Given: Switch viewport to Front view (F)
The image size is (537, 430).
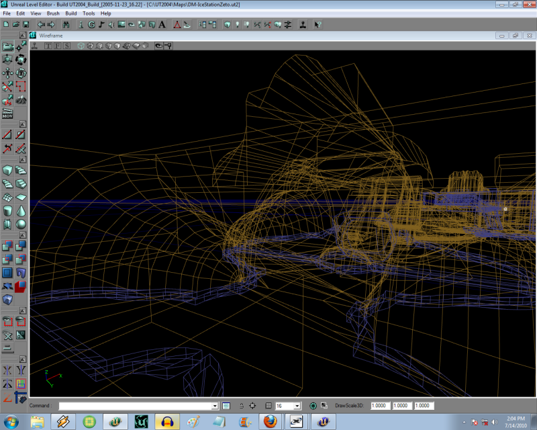Looking at the screenshot, I should 58,46.
